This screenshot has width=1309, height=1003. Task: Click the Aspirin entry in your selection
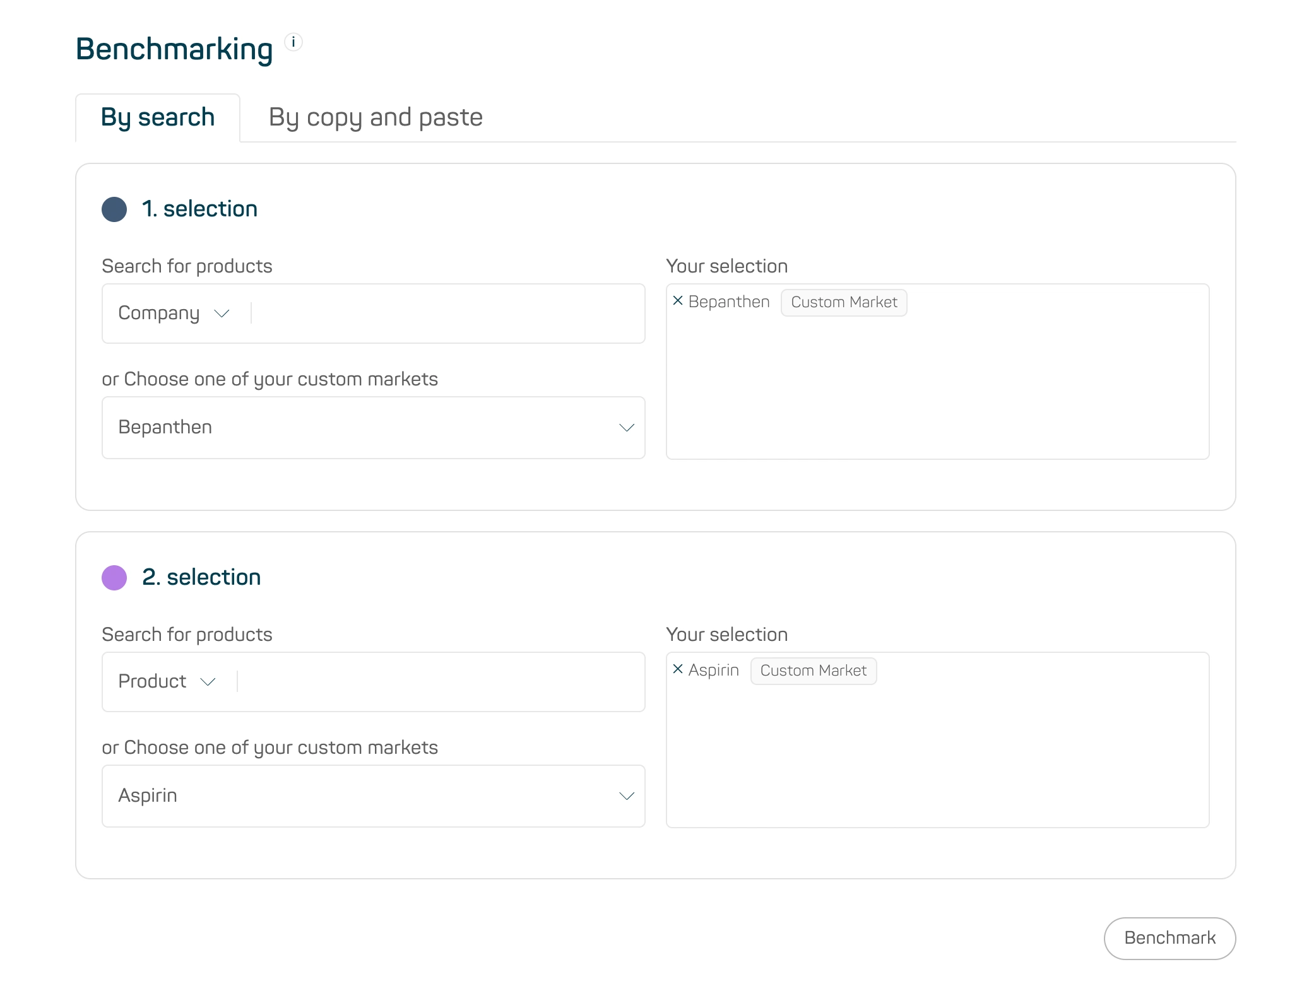coord(714,671)
